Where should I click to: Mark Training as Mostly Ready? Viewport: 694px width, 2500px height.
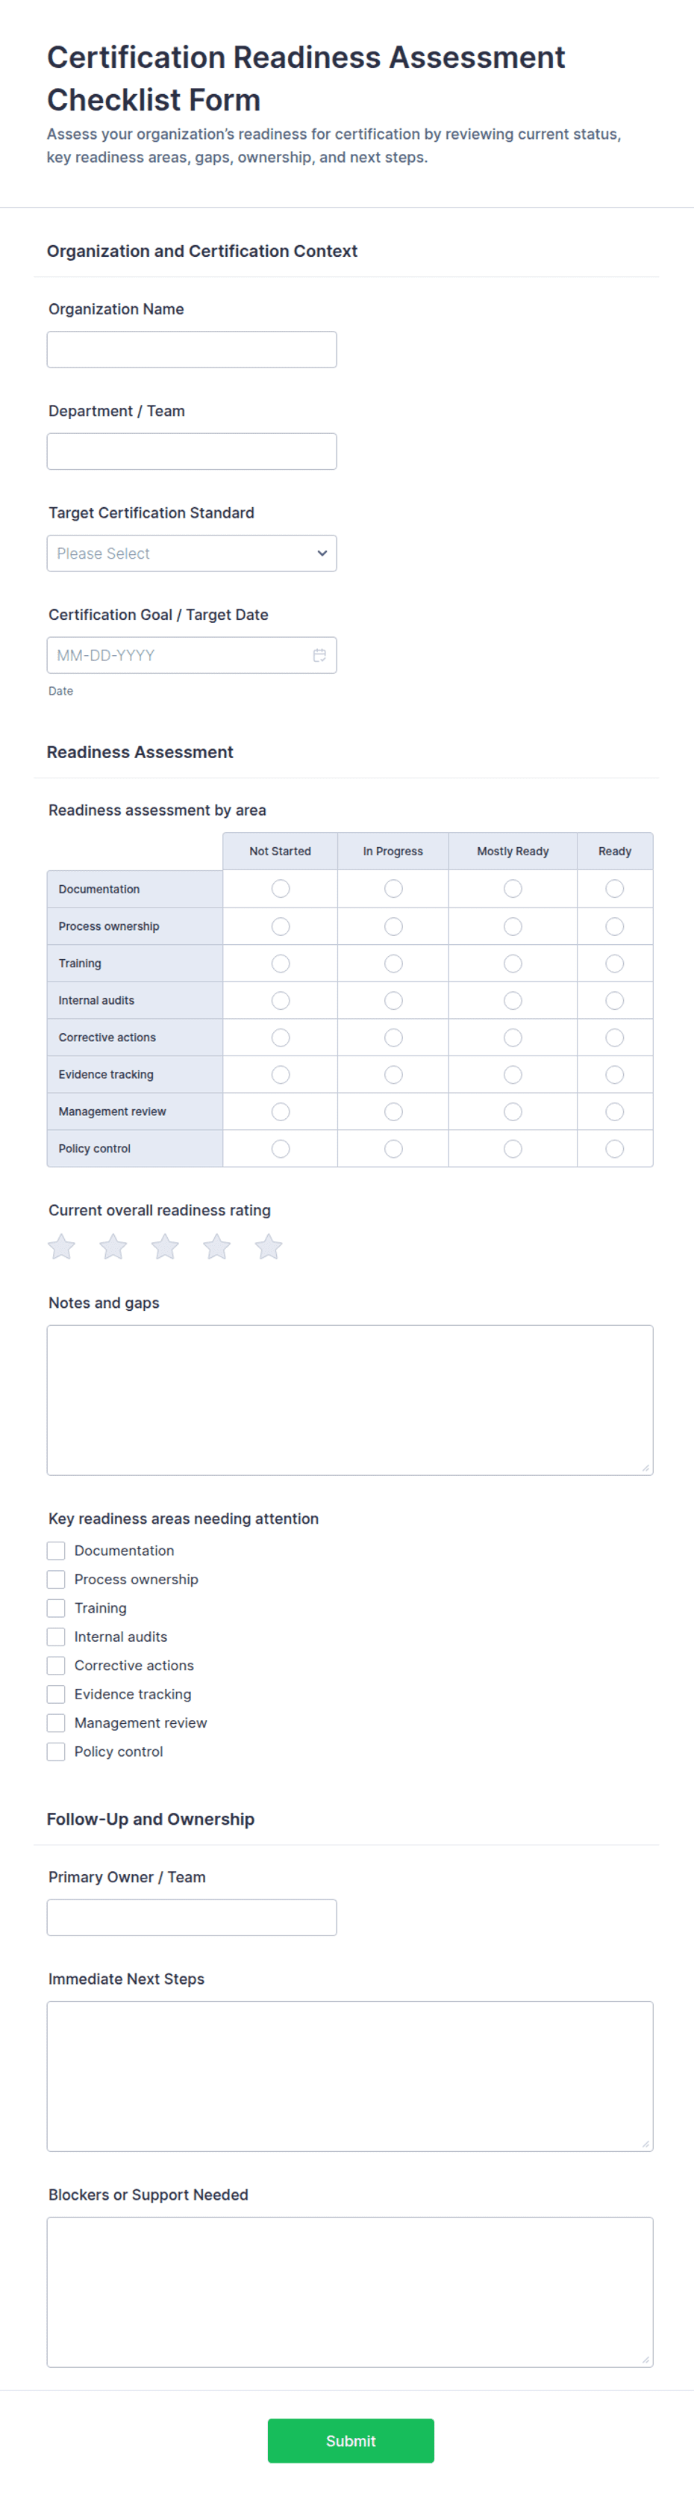tap(513, 963)
